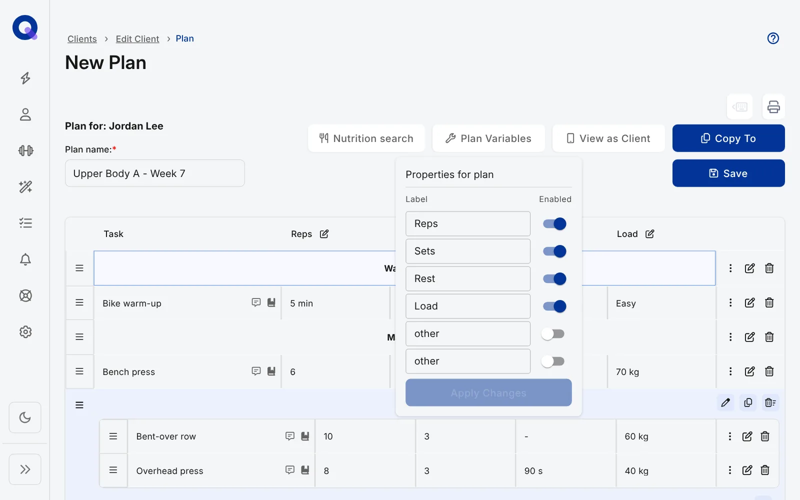The width and height of the screenshot is (800, 500).
Task: Click the printer icon button
Action: point(773,106)
